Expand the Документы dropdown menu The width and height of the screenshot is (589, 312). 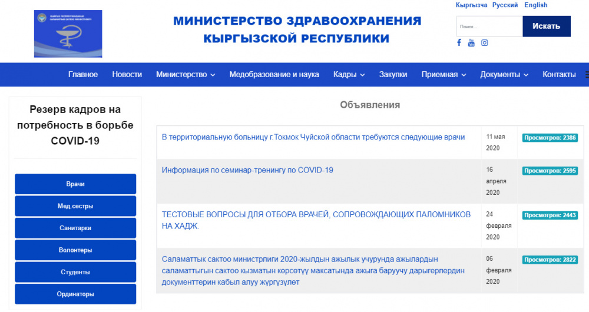tap(504, 74)
